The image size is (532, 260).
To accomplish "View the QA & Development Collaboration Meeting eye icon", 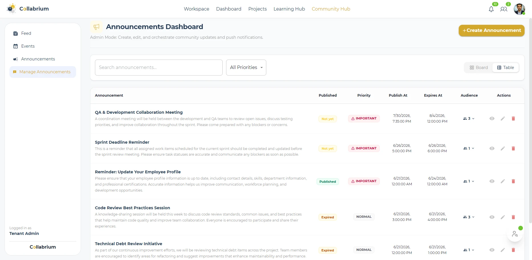I will 492,119.
